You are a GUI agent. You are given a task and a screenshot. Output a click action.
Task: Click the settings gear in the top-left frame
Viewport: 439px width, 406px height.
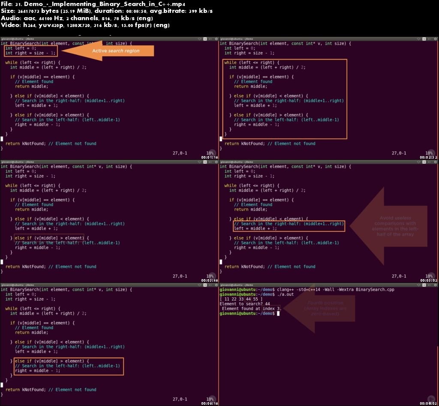(216, 39)
